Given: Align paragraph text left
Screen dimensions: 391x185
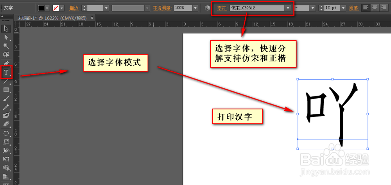Looking at the screenshot, I should (x=366, y=8).
